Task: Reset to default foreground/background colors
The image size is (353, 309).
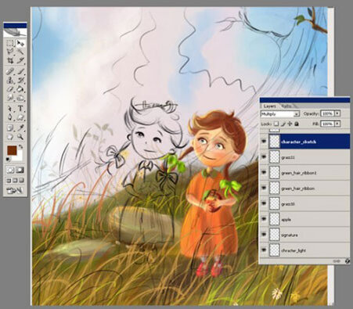Action: pyautogui.click(x=8, y=159)
